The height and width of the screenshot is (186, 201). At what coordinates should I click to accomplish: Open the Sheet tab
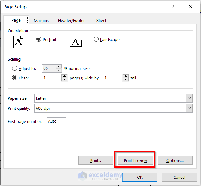click(x=101, y=20)
